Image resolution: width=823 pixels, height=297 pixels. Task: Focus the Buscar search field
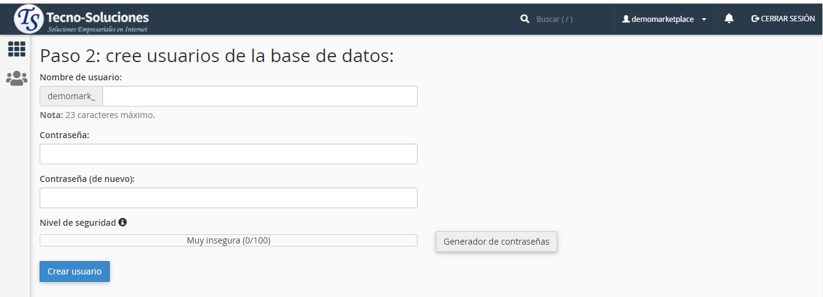[x=567, y=19]
